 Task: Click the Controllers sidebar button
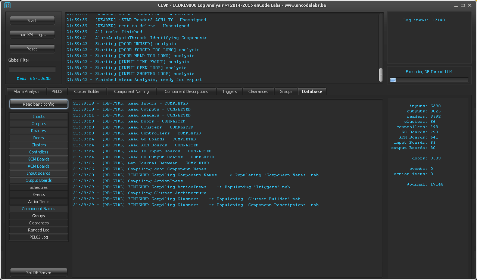tap(39, 152)
